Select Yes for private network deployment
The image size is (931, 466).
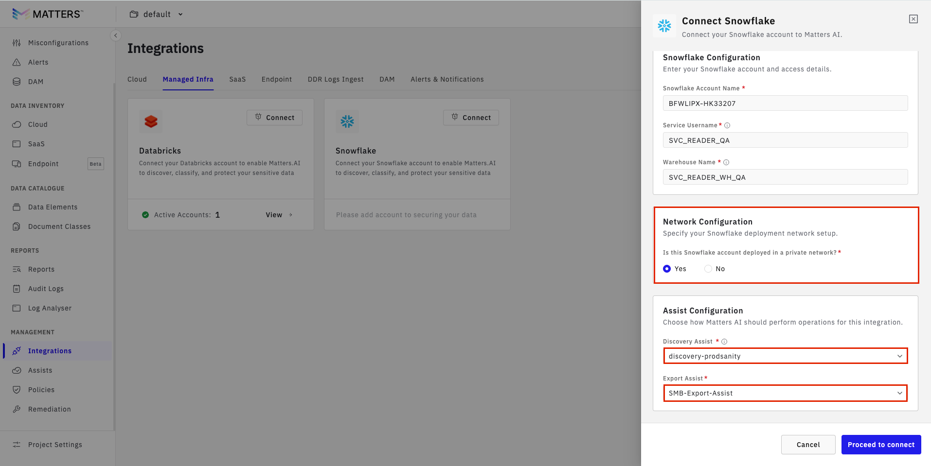(667, 269)
